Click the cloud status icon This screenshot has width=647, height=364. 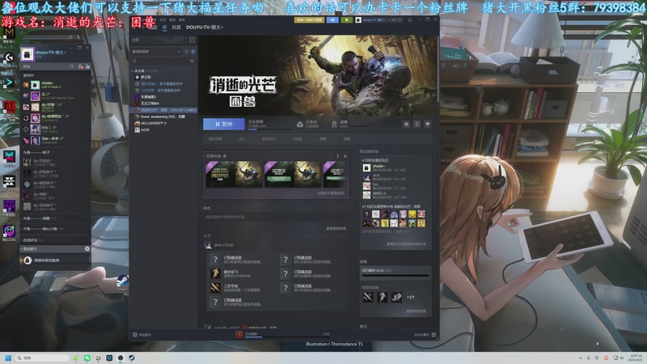click(300, 124)
